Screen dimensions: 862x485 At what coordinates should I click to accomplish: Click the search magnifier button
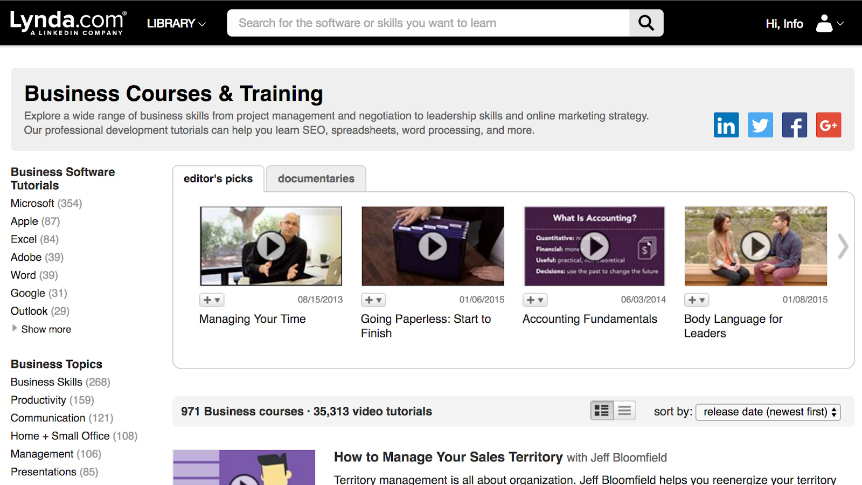(646, 23)
